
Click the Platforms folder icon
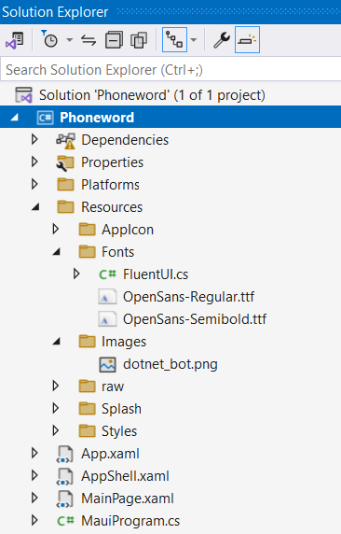tap(65, 185)
